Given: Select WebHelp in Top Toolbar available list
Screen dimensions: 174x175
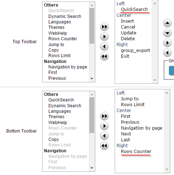Looking at the screenshot, I should coord(58,33).
